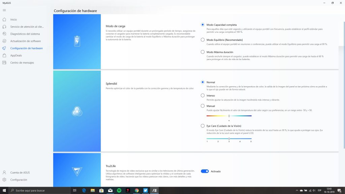Image resolution: width=345 pixels, height=194 pixels.
Task: Click the customer service headset icon
Action: click(x=4, y=27)
